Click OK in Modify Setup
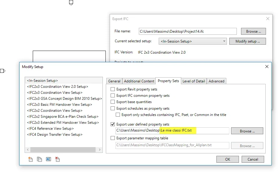The height and width of the screenshot is (172, 278). (x=228, y=159)
